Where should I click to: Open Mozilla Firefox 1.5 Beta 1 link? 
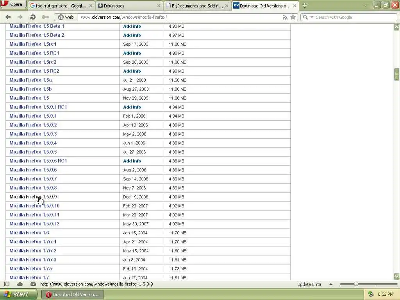point(37,26)
